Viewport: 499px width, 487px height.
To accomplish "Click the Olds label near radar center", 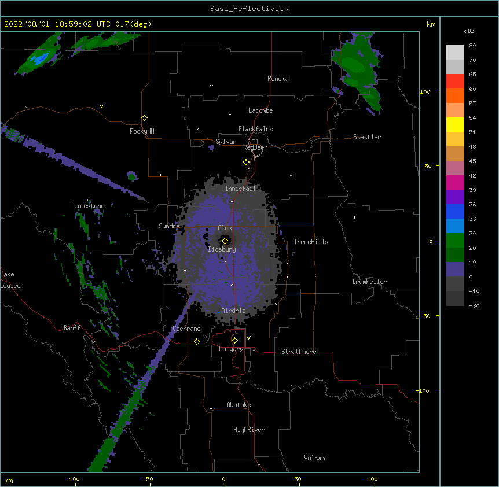I will click(x=225, y=228).
